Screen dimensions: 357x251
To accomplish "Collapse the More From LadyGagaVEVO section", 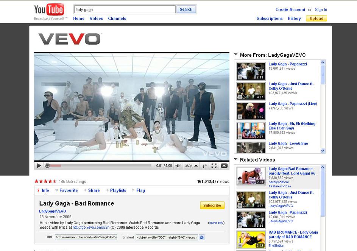I will pyautogui.click(x=236, y=55).
